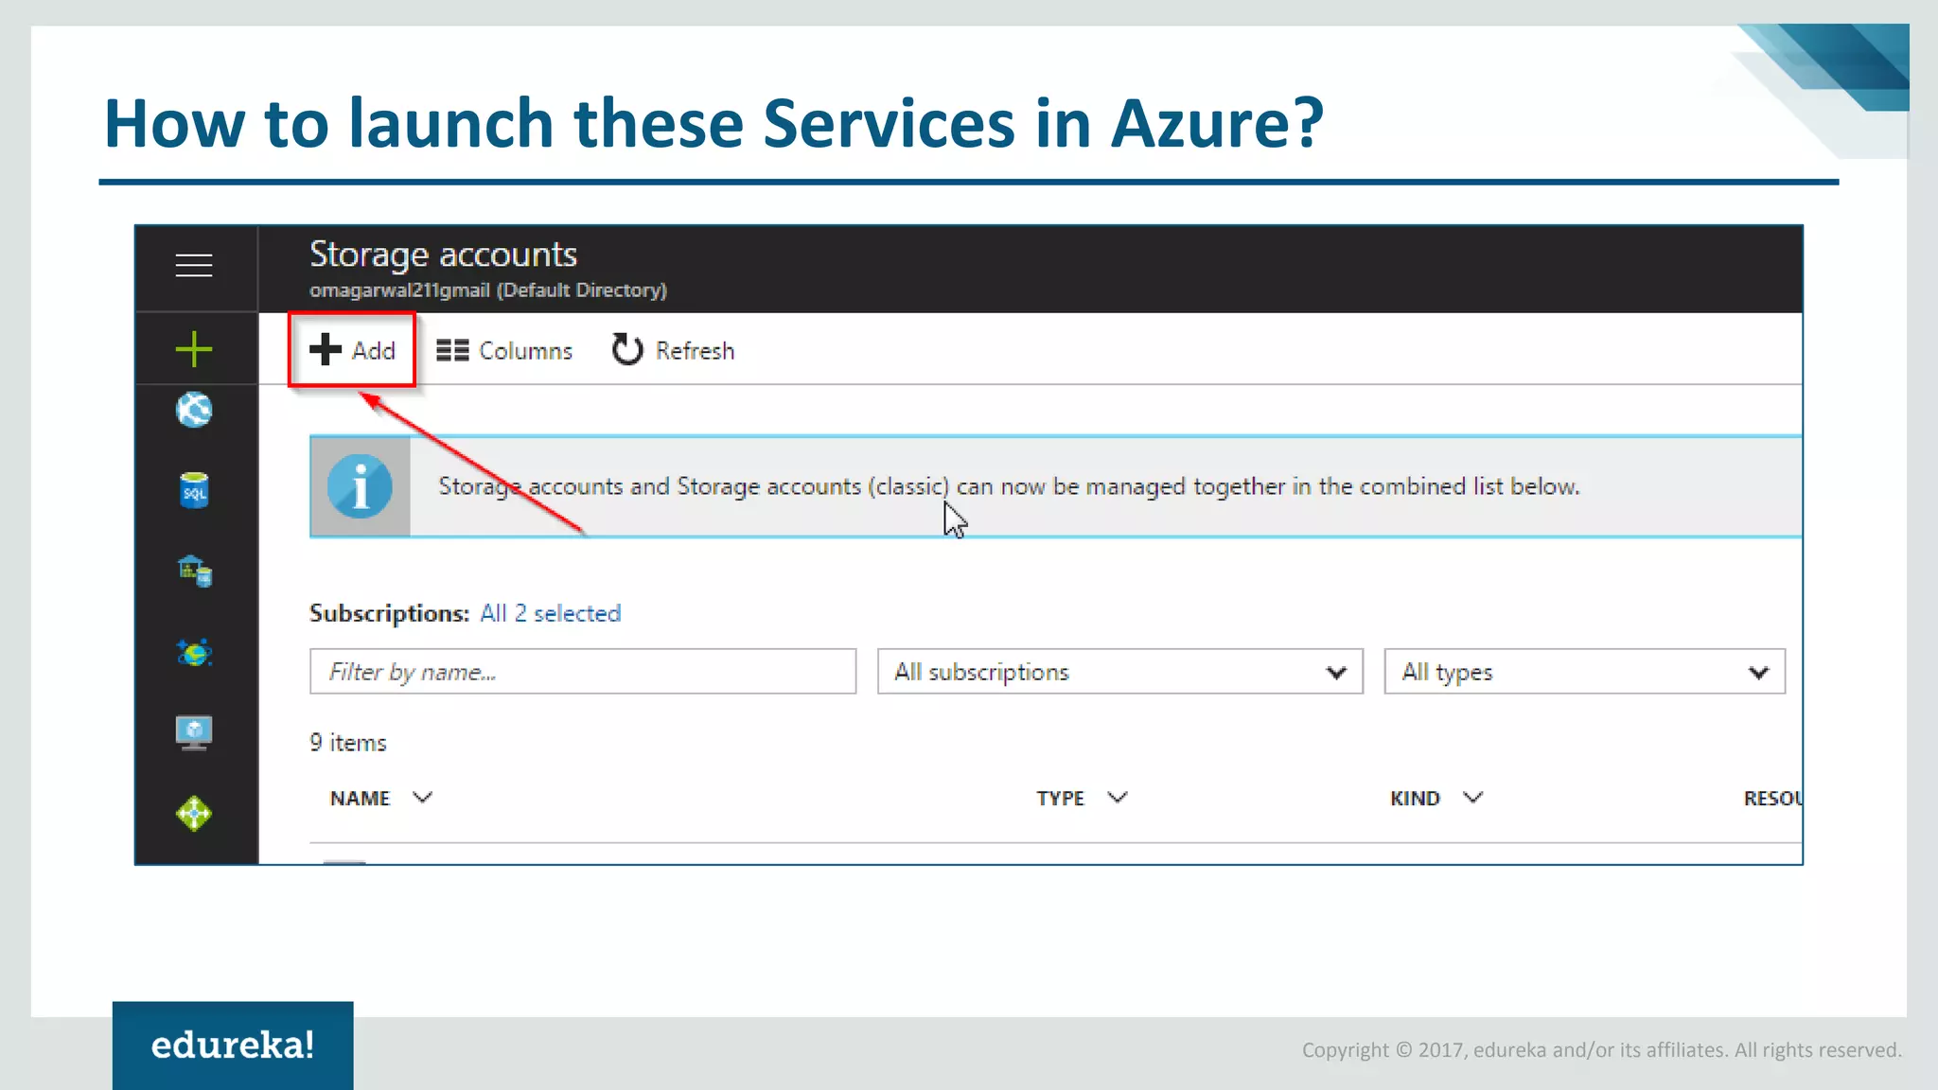Expand the 'All types' dropdown

click(1585, 672)
